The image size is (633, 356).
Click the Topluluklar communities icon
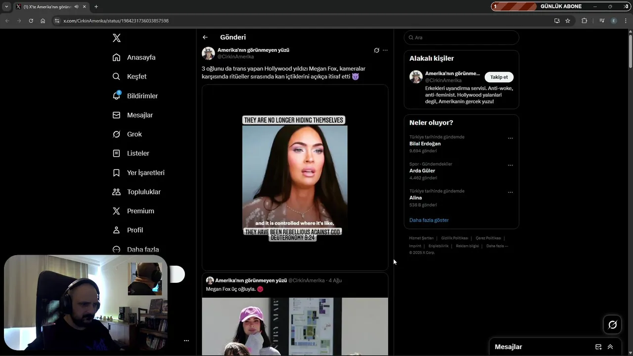pyautogui.click(x=116, y=192)
